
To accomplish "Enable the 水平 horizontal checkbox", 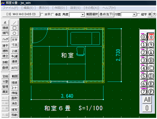I will pos(42,14).
